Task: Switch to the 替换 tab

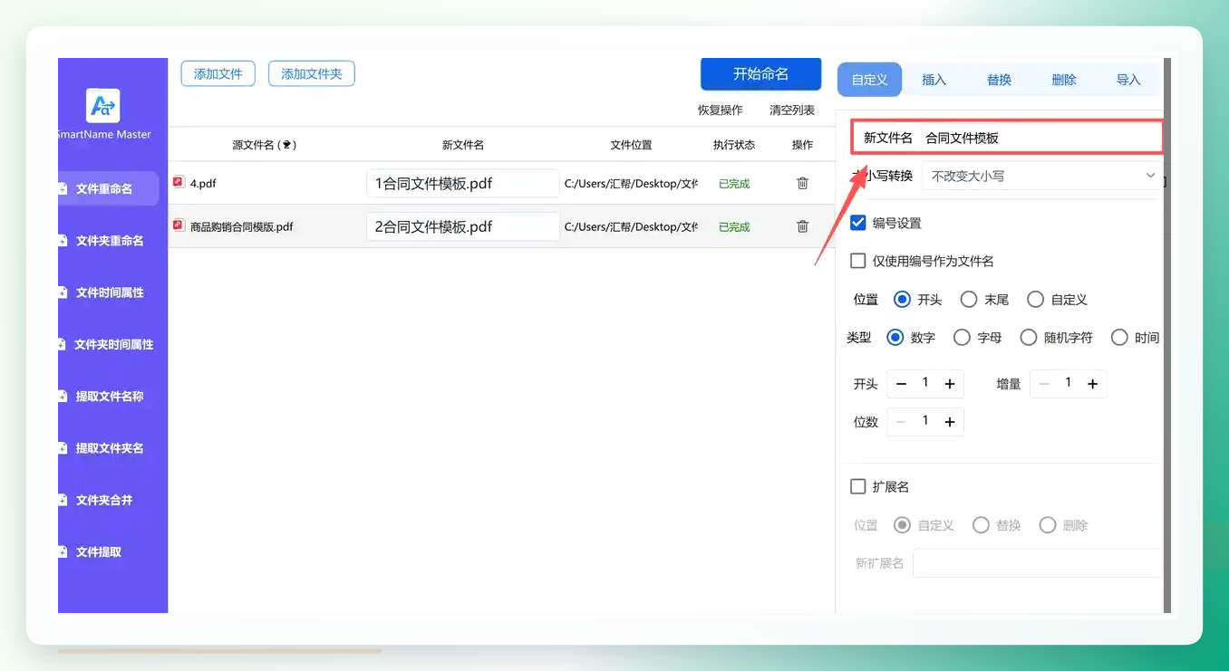Action: 999,80
